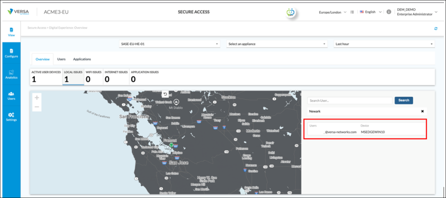Click the San Francisco map label
Viewport: 446px width, 198px height.
(x=133, y=117)
